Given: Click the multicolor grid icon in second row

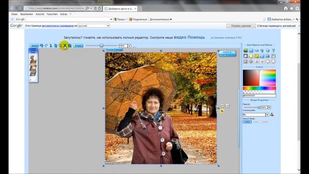Looking at the screenshot, I should pyautogui.click(x=273, y=56).
